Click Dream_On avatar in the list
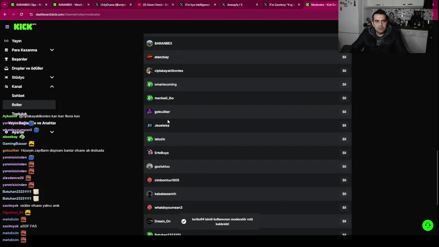The width and height of the screenshot is (439, 247). pos(150,221)
